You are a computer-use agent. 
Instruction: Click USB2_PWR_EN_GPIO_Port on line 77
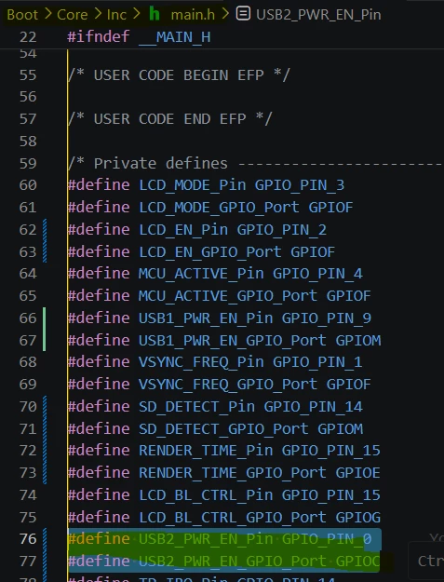pyautogui.click(x=232, y=562)
